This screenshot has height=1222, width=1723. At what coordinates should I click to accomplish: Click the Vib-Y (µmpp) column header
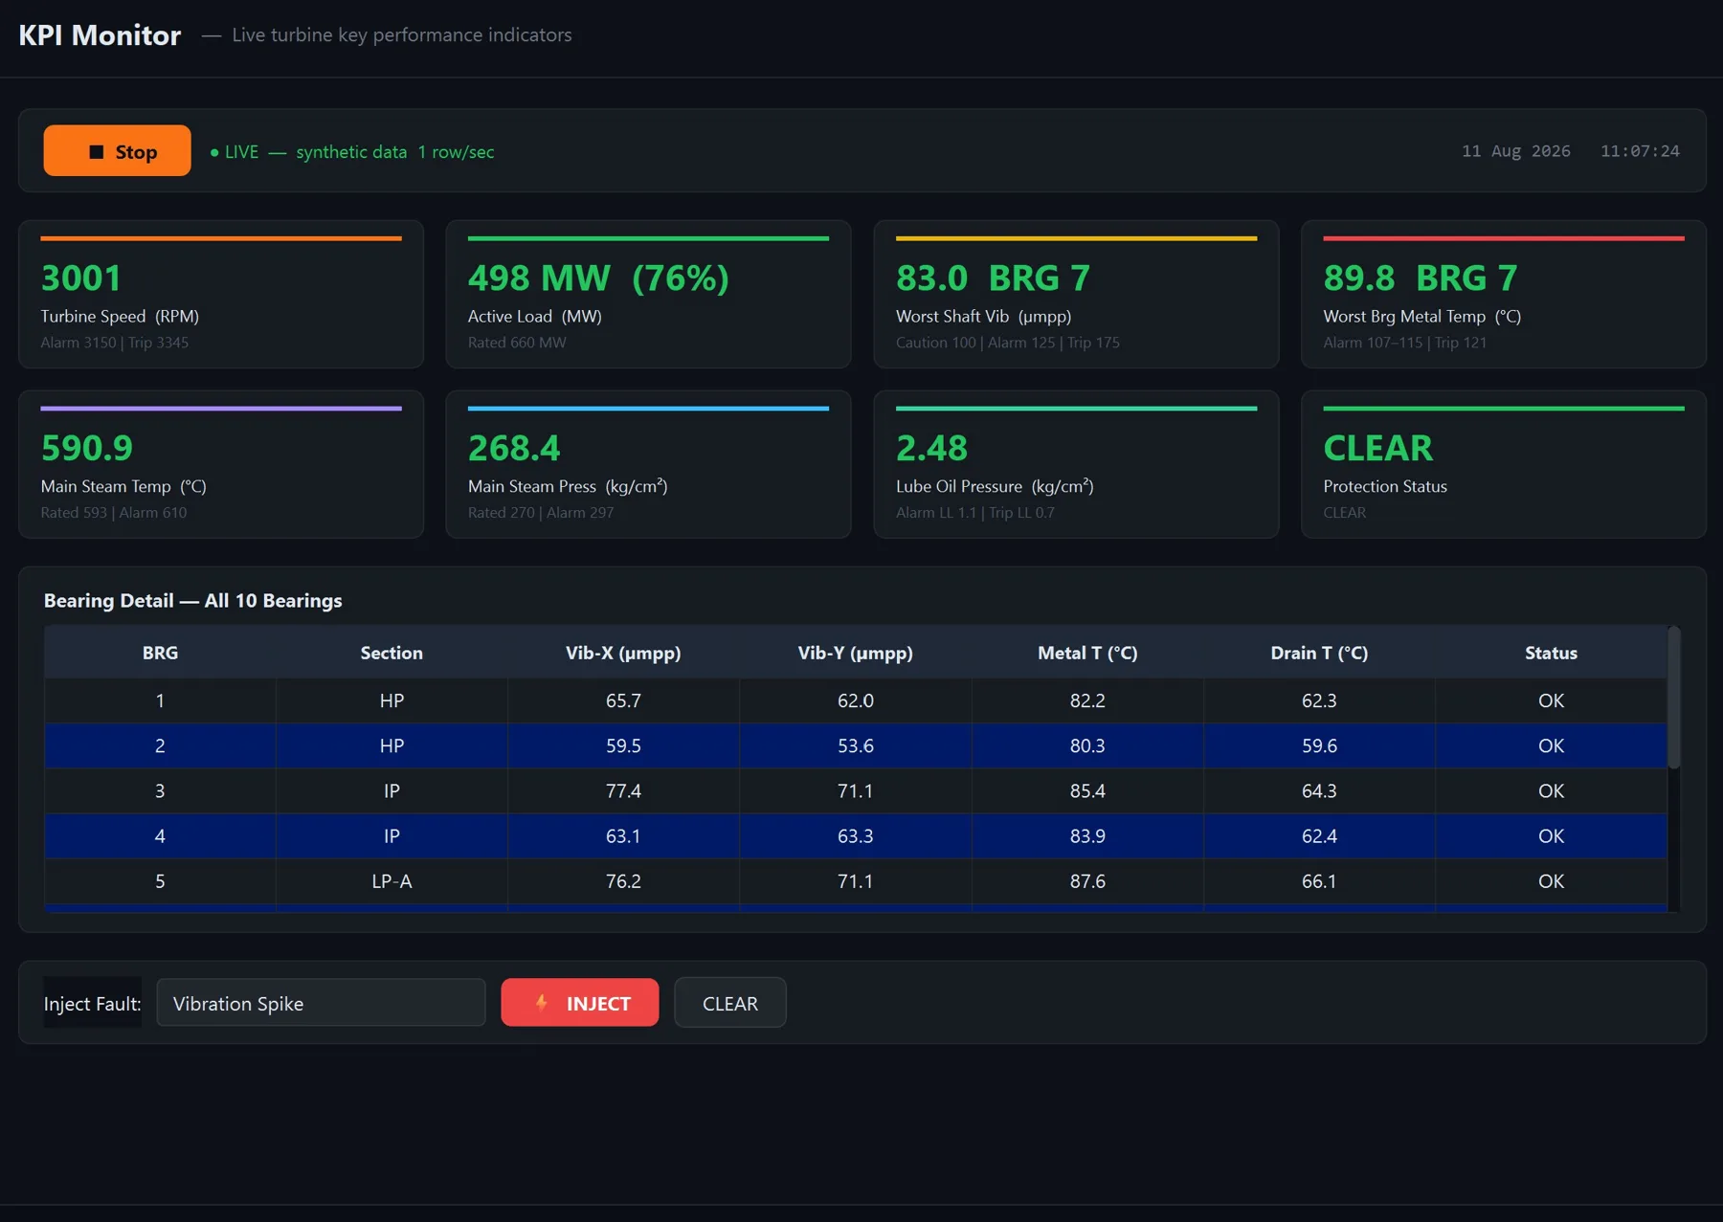coord(855,653)
